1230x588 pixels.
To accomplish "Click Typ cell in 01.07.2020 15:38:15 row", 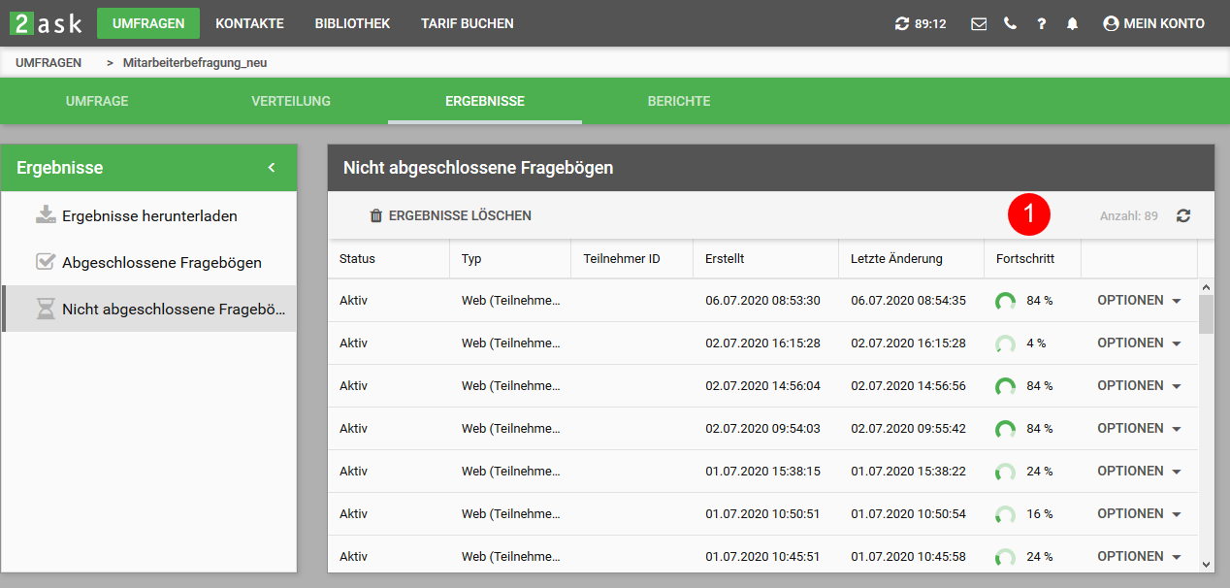I will [x=511, y=472].
